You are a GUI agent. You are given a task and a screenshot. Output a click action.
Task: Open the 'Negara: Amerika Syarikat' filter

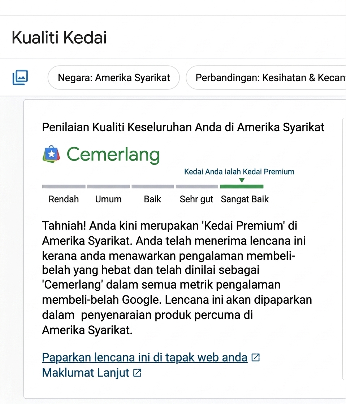click(x=114, y=78)
